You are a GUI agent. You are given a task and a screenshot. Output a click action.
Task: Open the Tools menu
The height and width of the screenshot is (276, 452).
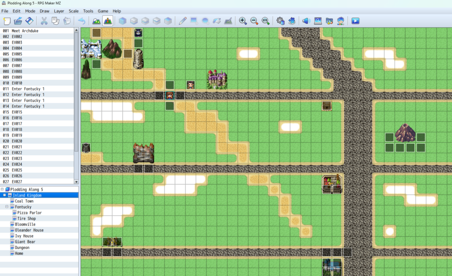[x=88, y=11]
